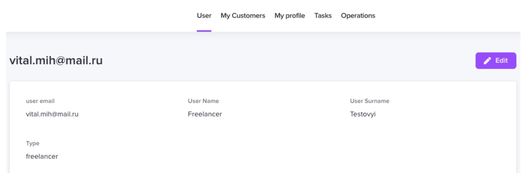
Task: Select the active User tab
Action: tap(204, 16)
